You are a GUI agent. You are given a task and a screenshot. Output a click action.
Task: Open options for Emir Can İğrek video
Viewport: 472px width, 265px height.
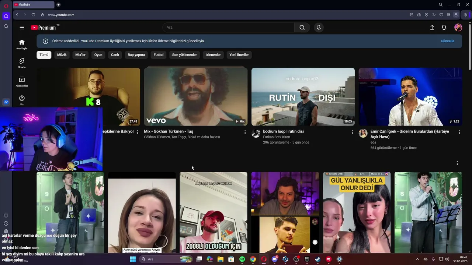[x=459, y=132]
